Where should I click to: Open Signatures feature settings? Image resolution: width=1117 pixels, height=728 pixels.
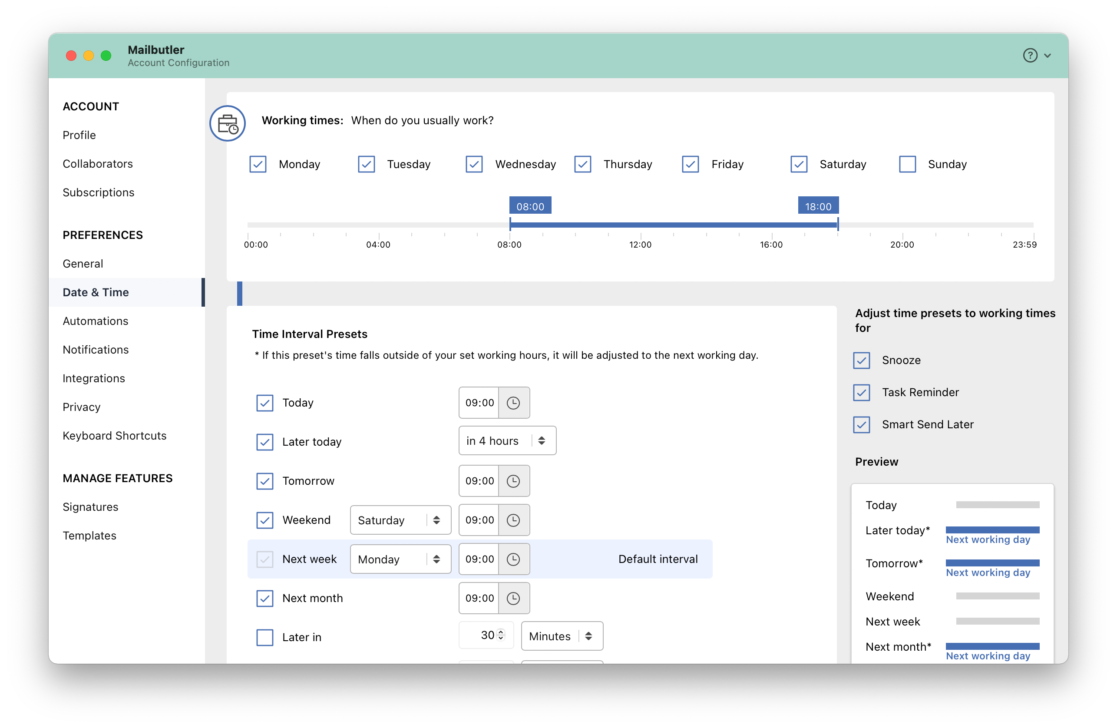[x=91, y=507]
